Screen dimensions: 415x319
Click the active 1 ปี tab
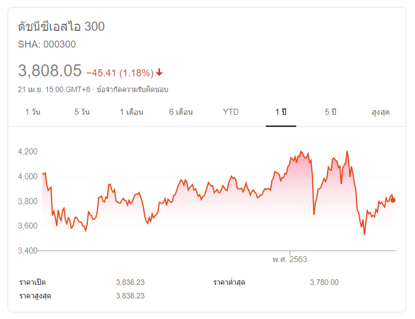(x=280, y=112)
